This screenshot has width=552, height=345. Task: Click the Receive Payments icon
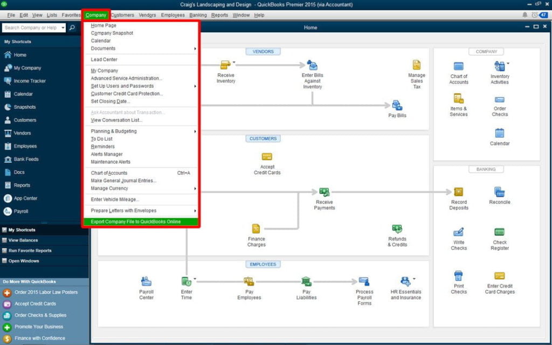tap(324, 192)
